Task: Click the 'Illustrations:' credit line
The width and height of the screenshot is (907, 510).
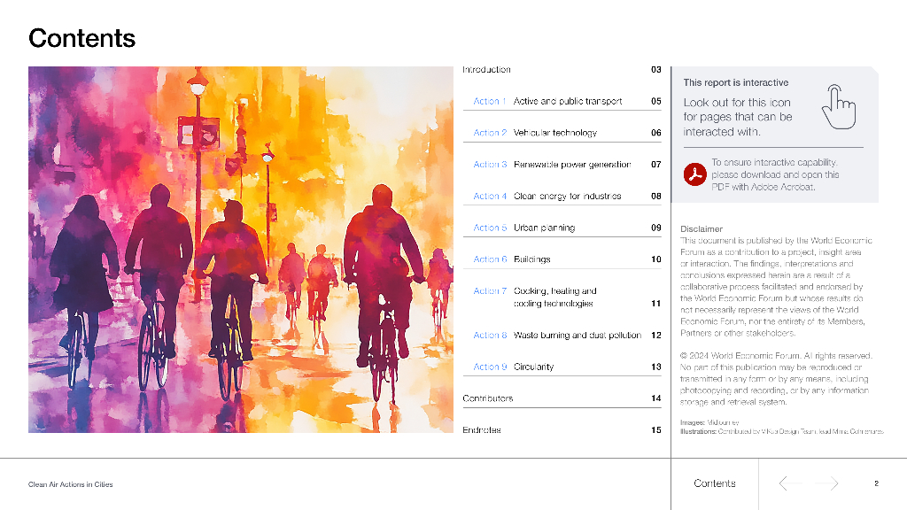Action: point(782,431)
